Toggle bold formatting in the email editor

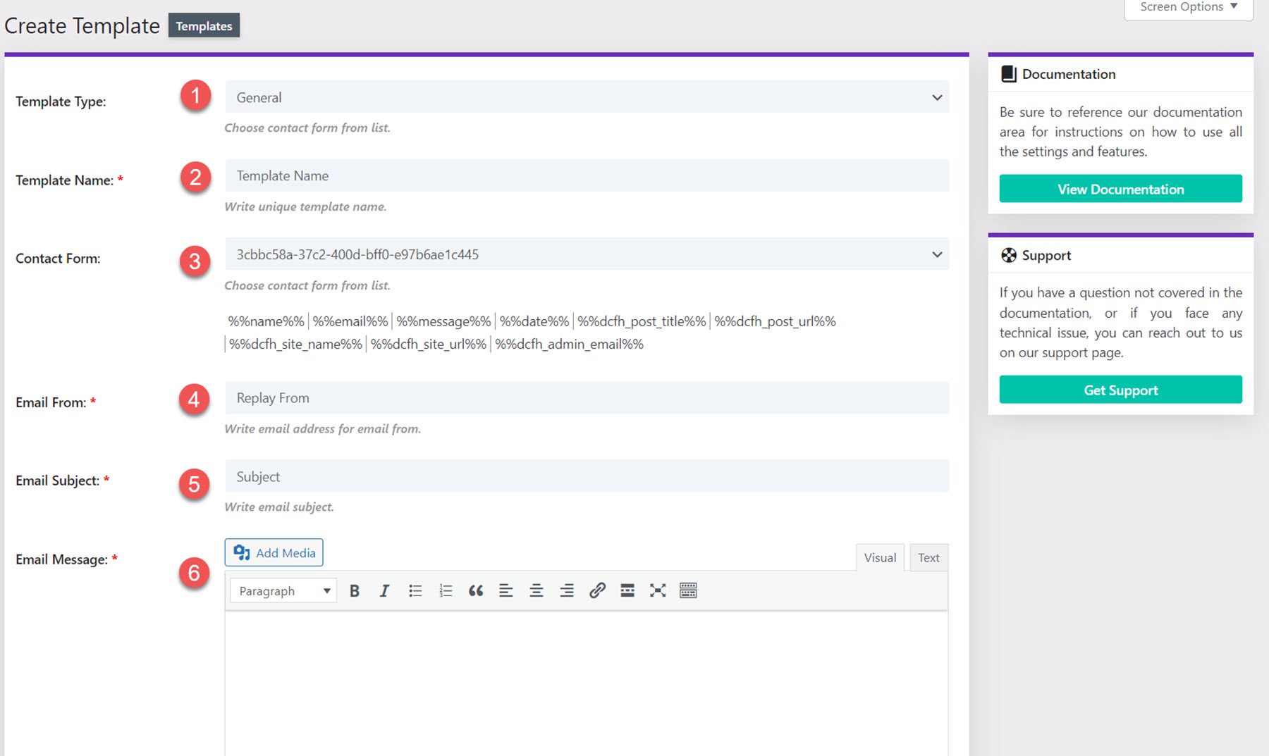click(x=354, y=590)
